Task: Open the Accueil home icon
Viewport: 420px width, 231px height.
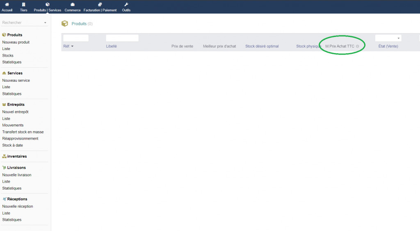Action: pos(7,4)
